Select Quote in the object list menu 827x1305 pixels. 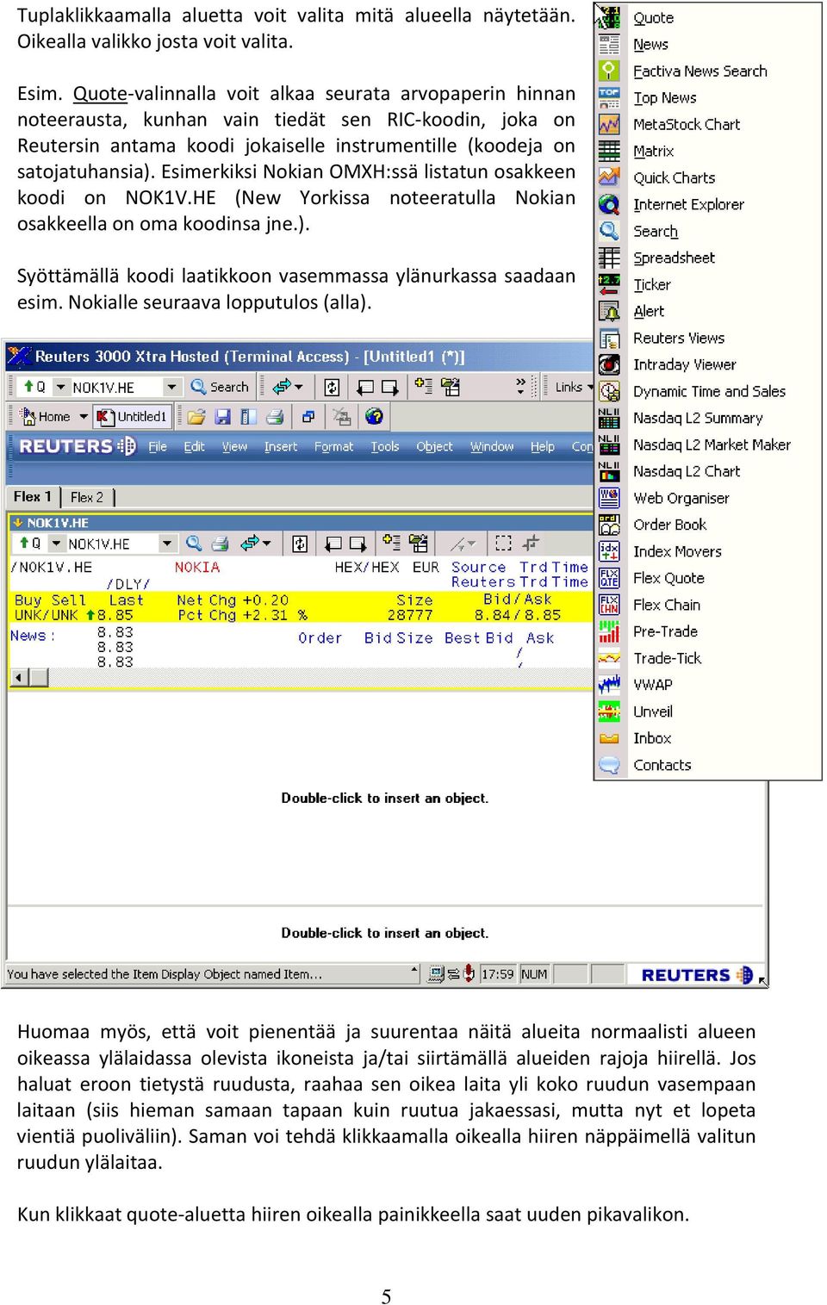tap(653, 18)
